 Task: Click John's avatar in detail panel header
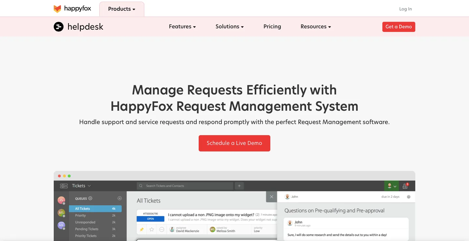click(x=287, y=197)
